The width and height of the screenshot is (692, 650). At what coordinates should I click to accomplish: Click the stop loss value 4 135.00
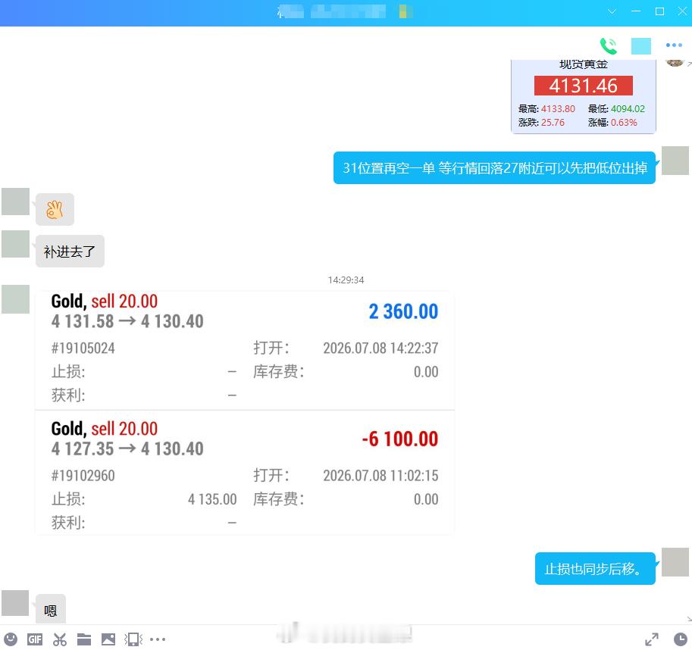click(212, 499)
